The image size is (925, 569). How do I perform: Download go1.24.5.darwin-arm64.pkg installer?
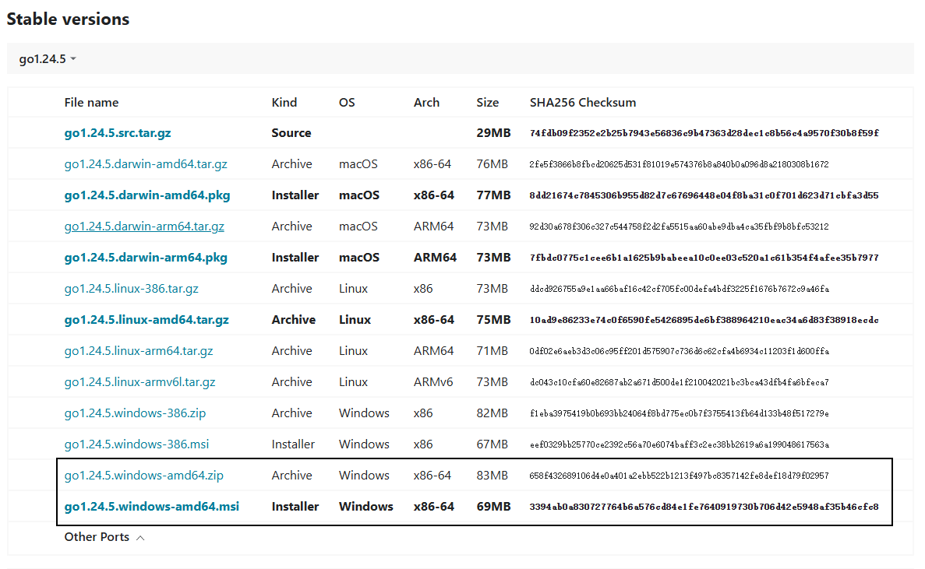146,258
